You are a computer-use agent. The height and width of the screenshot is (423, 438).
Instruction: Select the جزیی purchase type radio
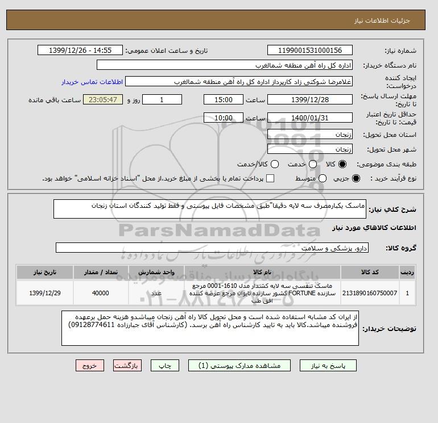356,178
